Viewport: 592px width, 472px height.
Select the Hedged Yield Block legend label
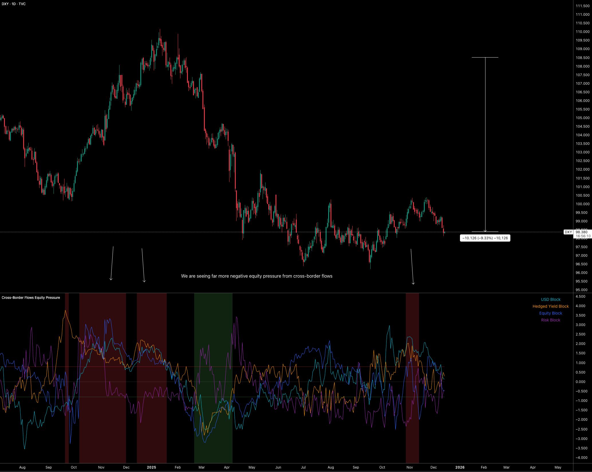pyautogui.click(x=550, y=306)
